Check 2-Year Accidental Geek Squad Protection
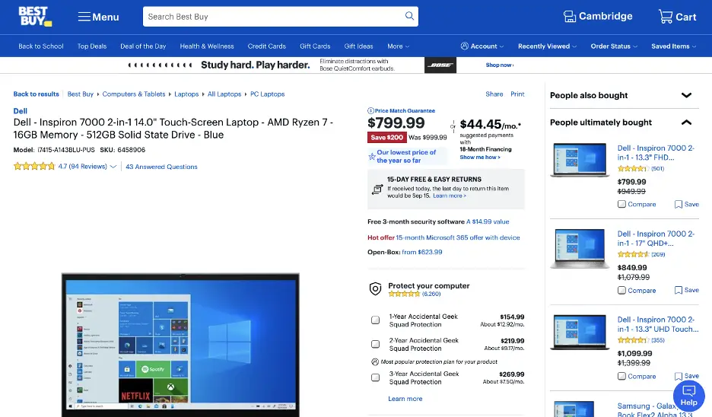Viewport: 712px width, 417px height. pyautogui.click(x=376, y=344)
